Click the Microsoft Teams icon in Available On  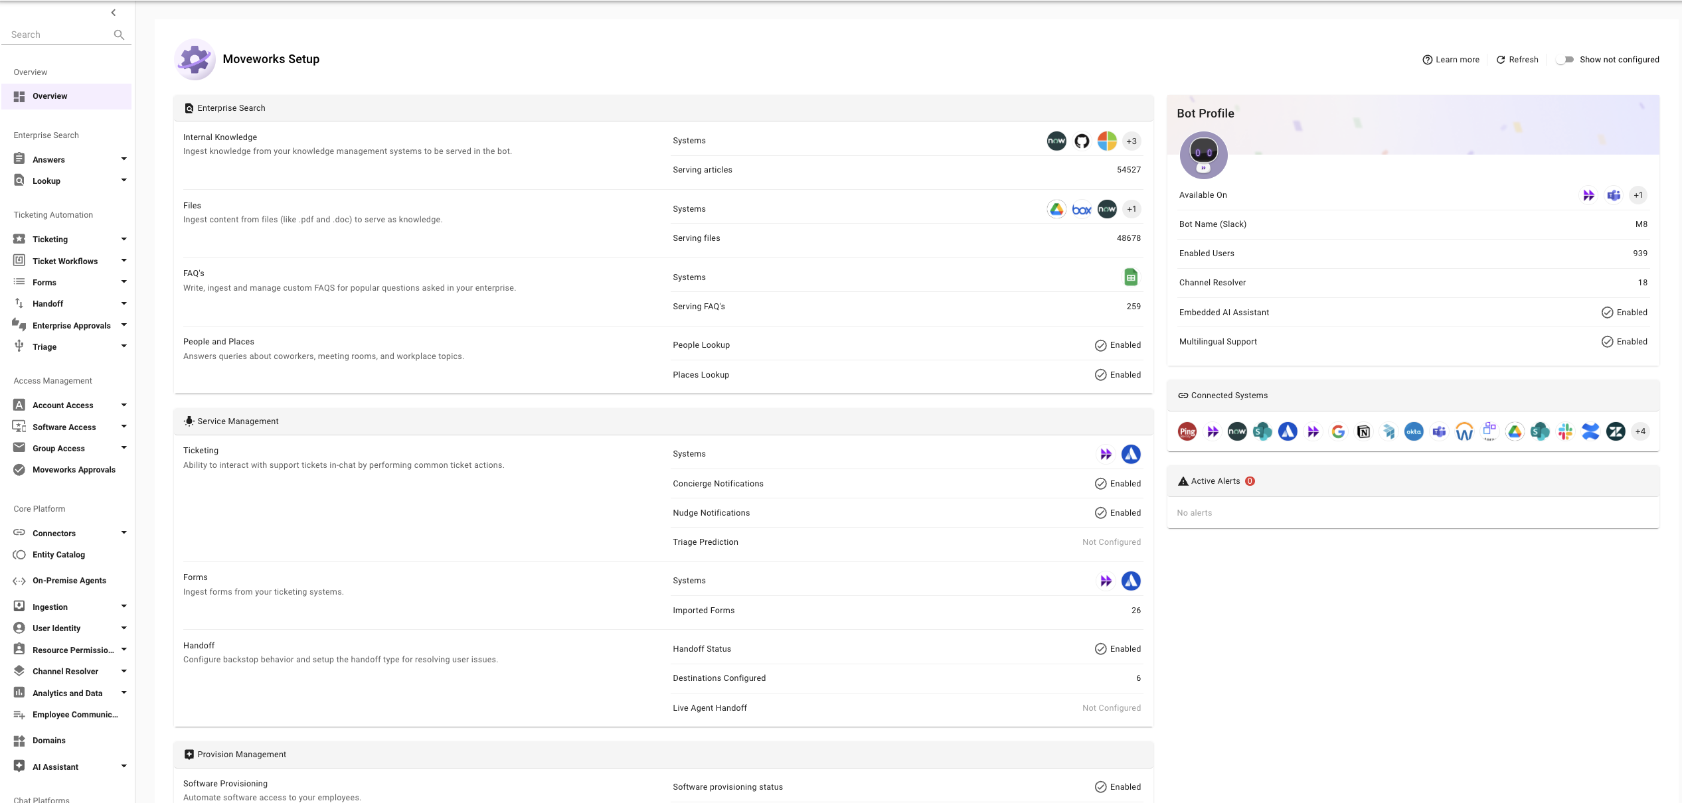[1614, 195]
